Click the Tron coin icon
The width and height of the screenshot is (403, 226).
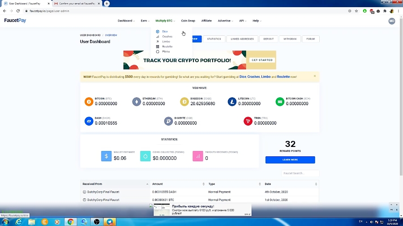tap(248, 121)
